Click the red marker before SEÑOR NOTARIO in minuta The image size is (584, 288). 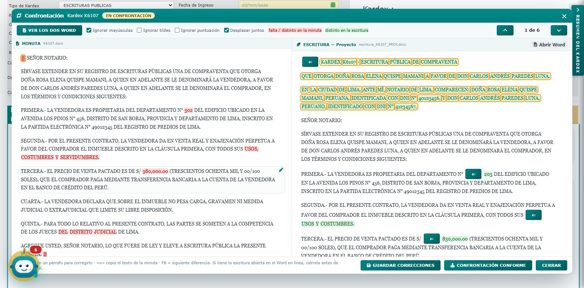tap(23, 58)
